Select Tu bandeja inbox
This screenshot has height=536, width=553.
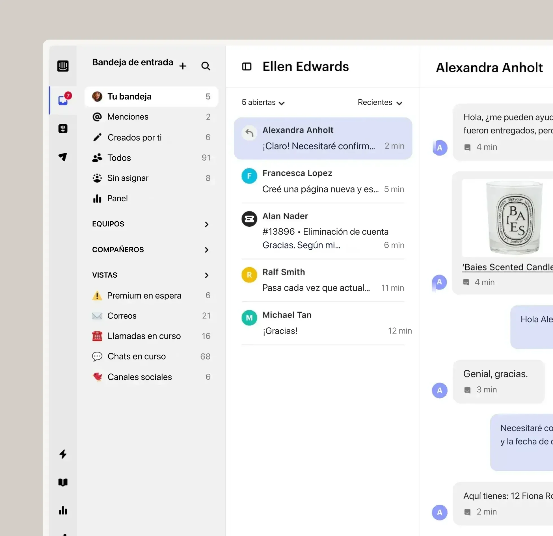pyautogui.click(x=151, y=97)
